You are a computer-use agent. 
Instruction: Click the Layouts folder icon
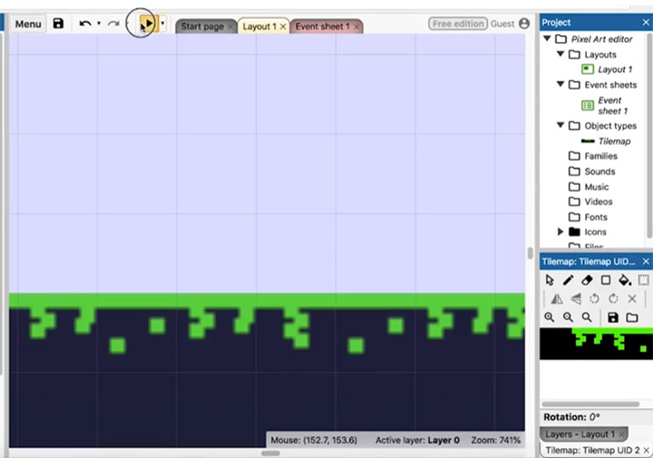click(x=574, y=54)
